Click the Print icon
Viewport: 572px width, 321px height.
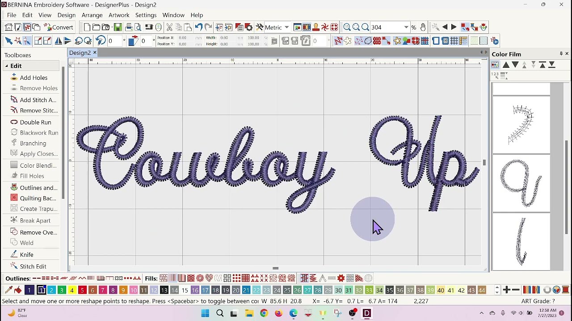tap(129, 28)
